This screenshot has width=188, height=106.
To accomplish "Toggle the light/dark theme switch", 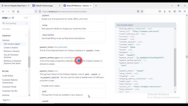I will pyautogui.click(x=26, y=18).
